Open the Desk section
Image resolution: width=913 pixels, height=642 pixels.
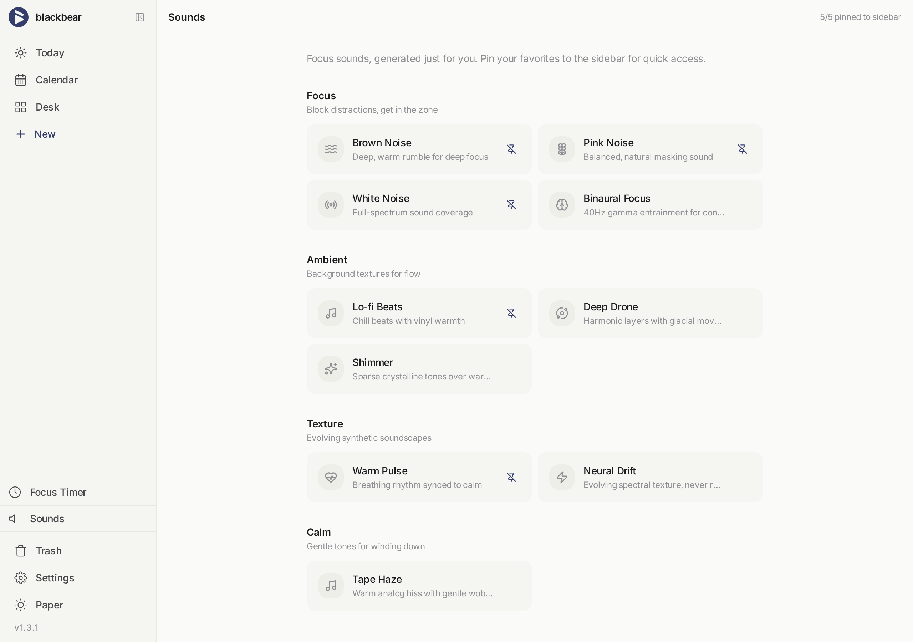click(x=47, y=107)
